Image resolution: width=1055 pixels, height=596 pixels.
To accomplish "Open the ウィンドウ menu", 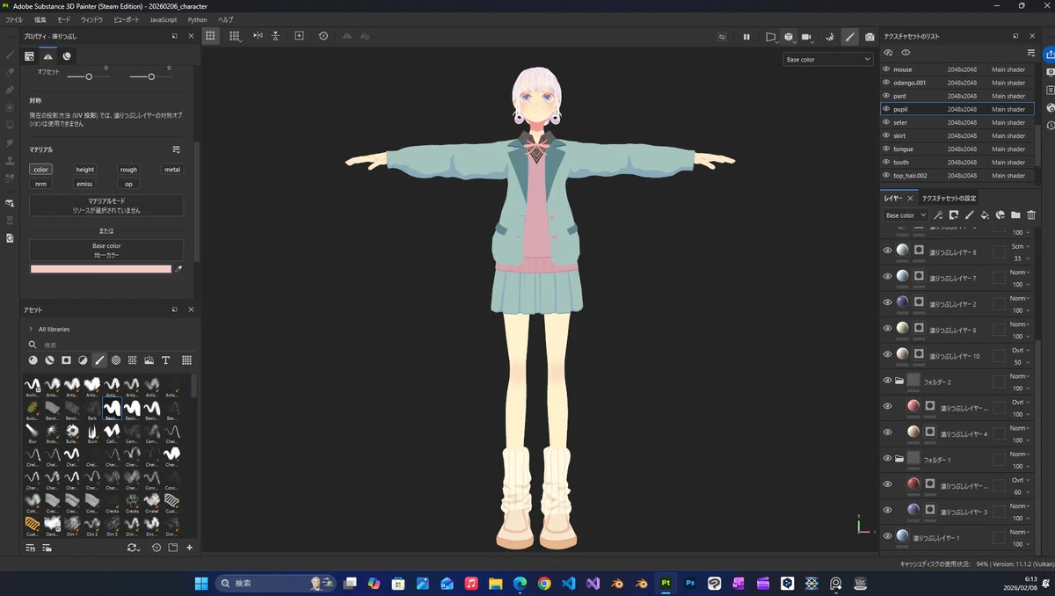I will point(91,19).
